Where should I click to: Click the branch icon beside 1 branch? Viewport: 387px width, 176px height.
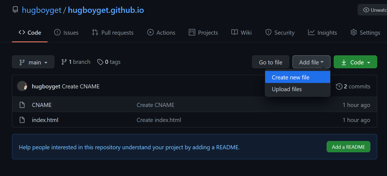[64, 62]
